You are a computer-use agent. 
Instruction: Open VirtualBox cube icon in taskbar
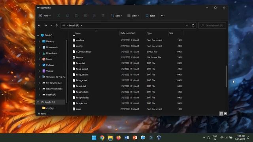[x=159, y=138]
